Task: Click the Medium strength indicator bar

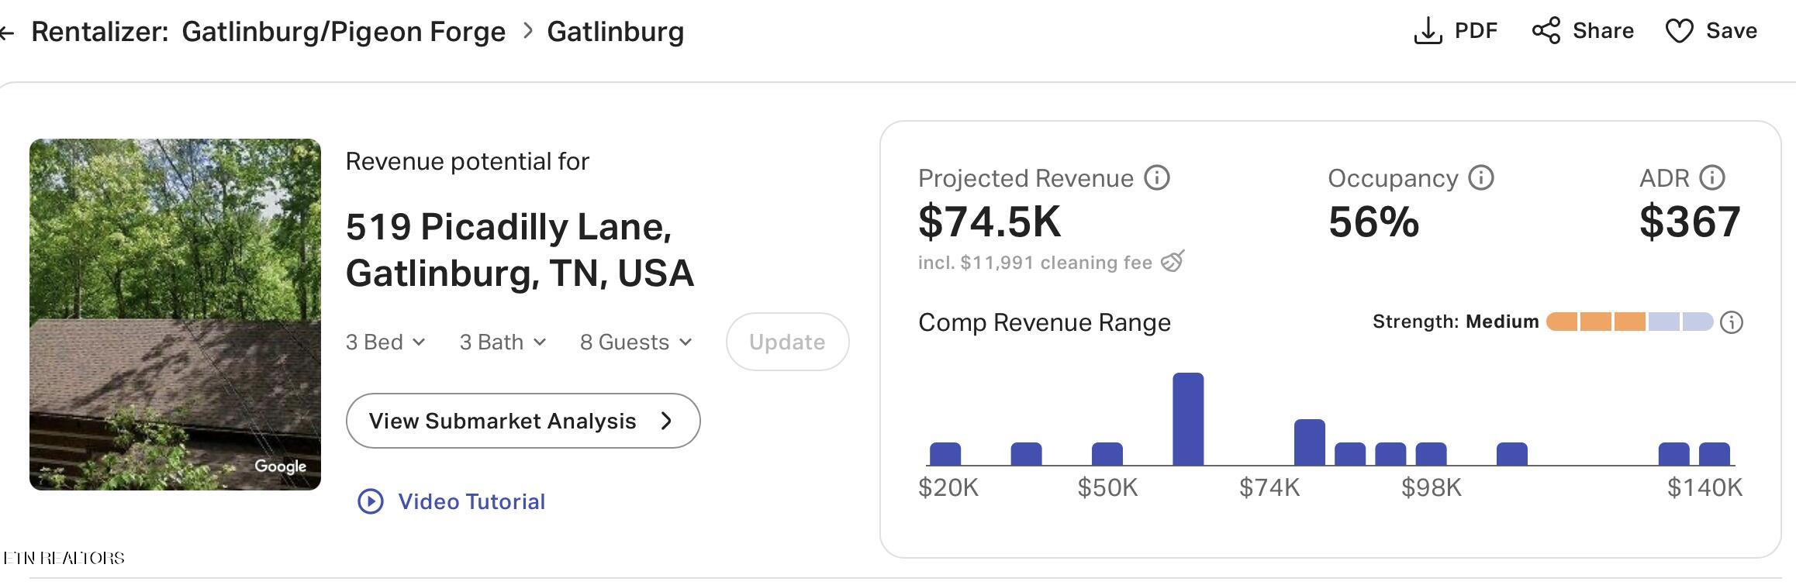Action: coord(1629,322)
